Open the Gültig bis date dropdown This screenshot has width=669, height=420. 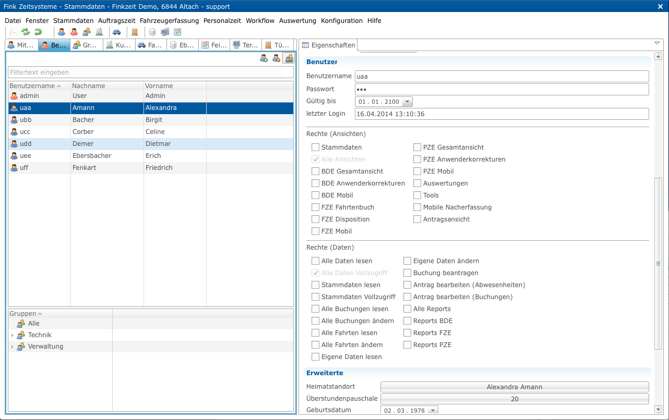point(408,102)
